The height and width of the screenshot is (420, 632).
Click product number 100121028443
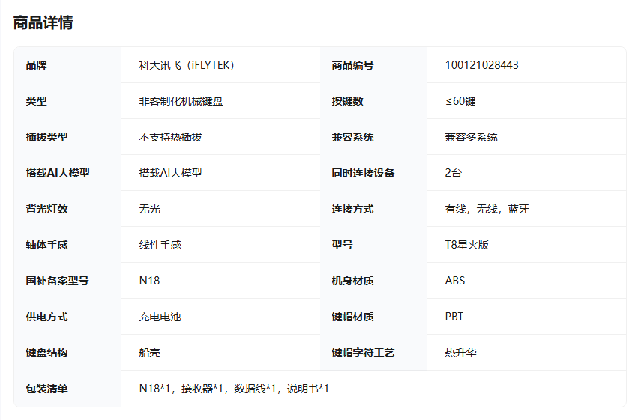pos(481,65)
